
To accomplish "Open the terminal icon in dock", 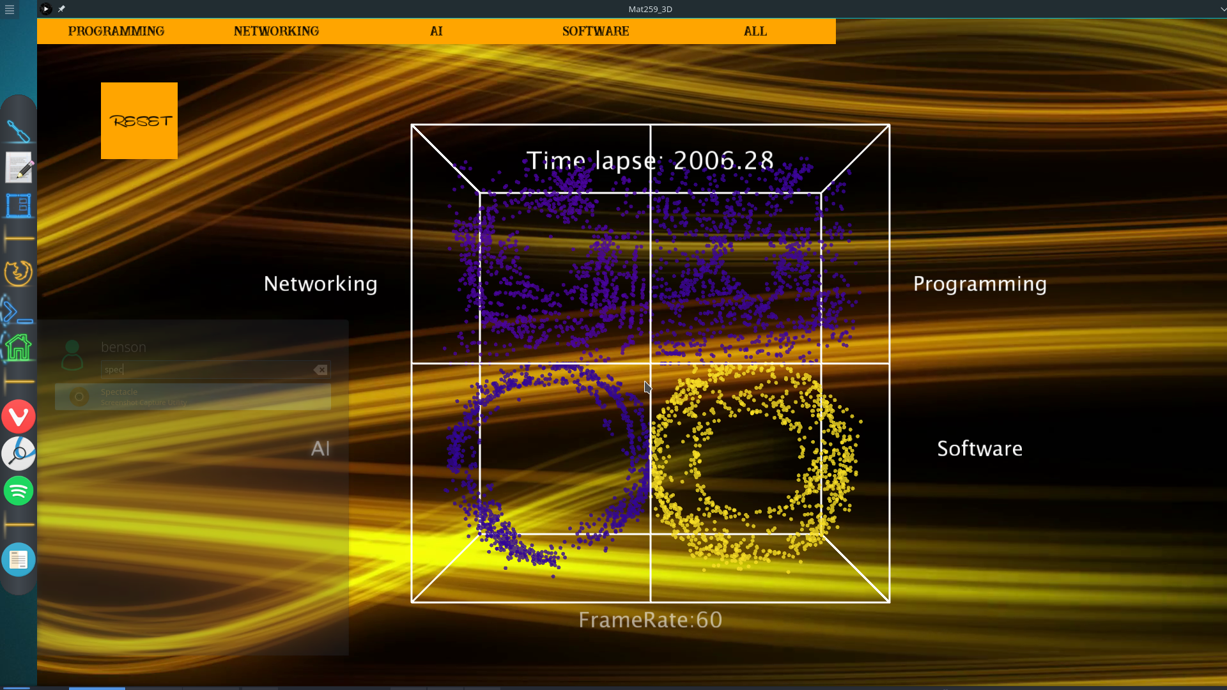I will (x=17, y=312).
